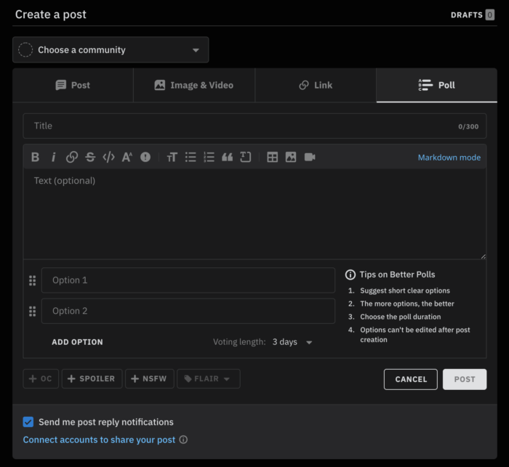The width and height of the screenshot is (509, 467).
Task: Click into the Title input field
Action: [x=240, y=126]
